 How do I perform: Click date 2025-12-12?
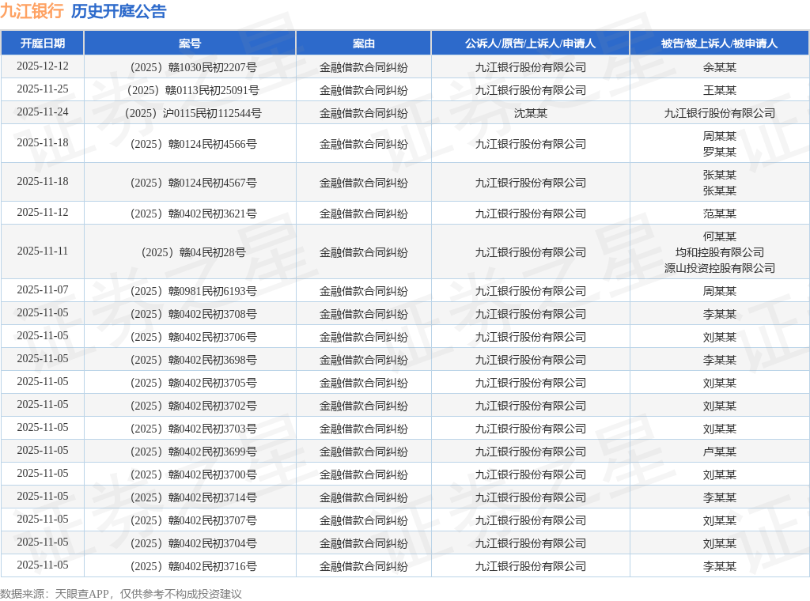click(43, 66)
